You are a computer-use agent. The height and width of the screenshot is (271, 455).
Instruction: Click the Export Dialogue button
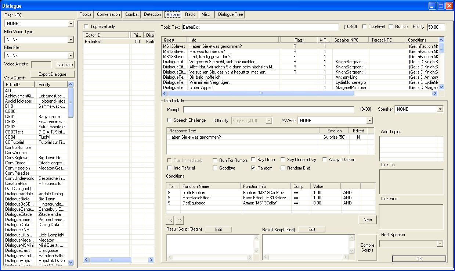(x=53, y=74)
